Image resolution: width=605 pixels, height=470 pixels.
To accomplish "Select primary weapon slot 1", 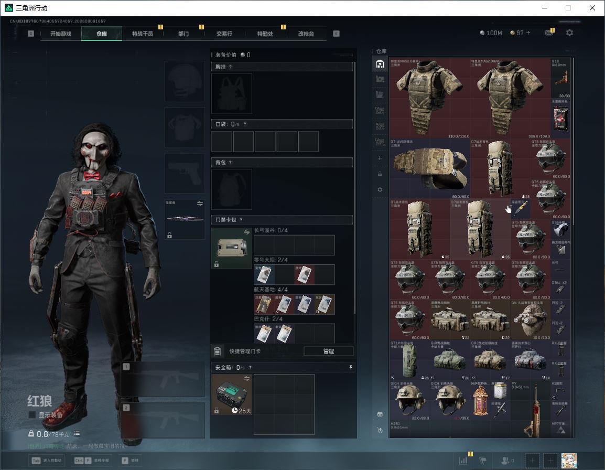I will [163, 379].
